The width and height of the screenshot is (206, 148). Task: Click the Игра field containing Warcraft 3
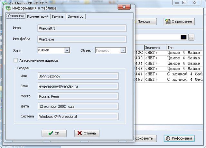pyautogui.click(x=82, y=28)
